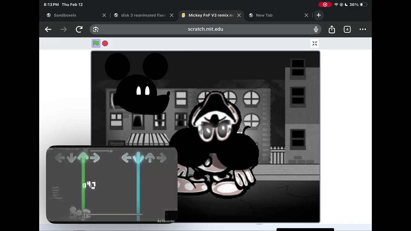Close the Mickey FnF V3 remix tab
The height and width of the screenshot is (231, 411).
point(239,15)
